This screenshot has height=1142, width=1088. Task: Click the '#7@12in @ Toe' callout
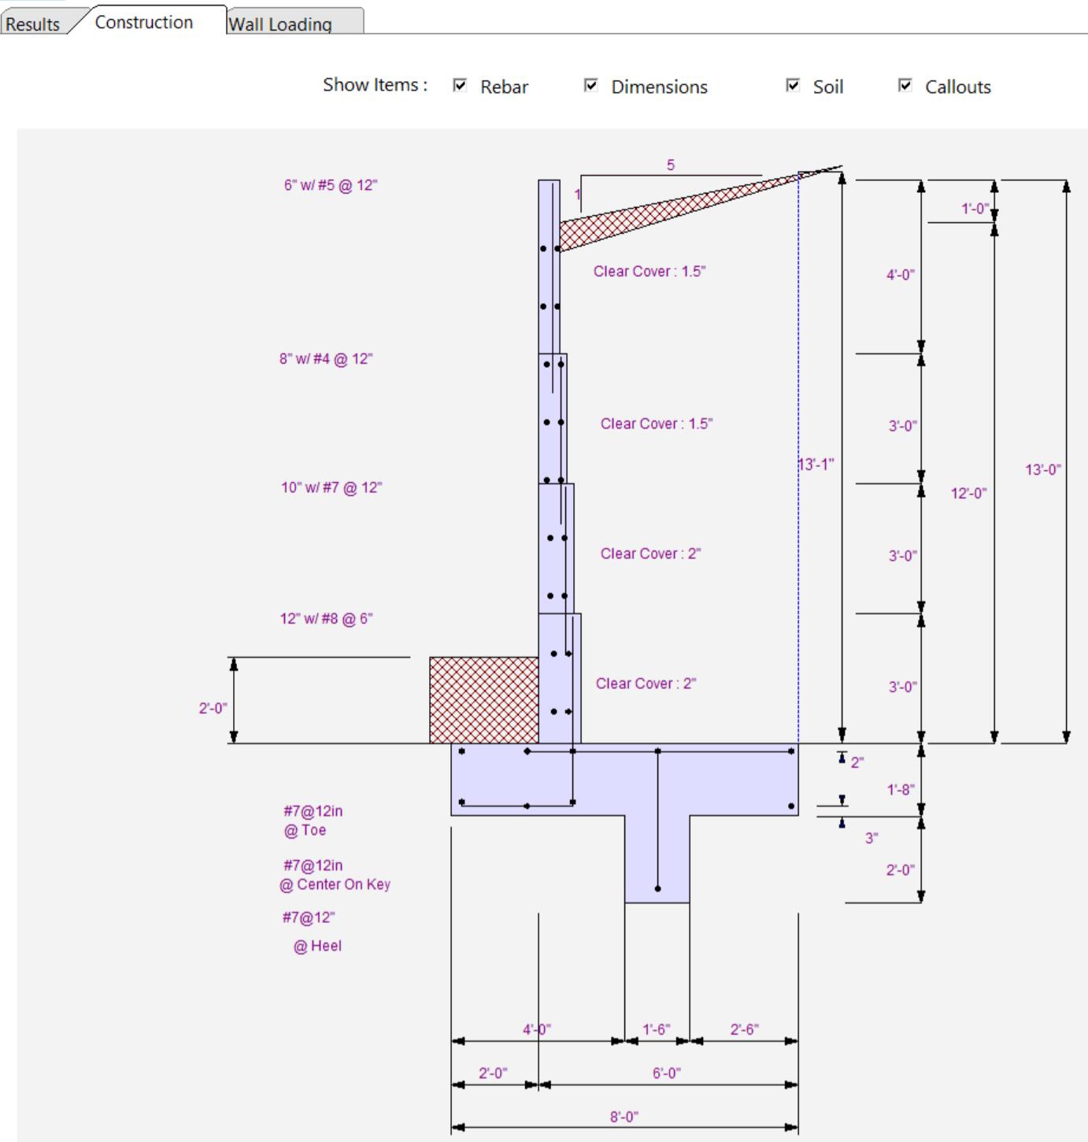(313, 821)
